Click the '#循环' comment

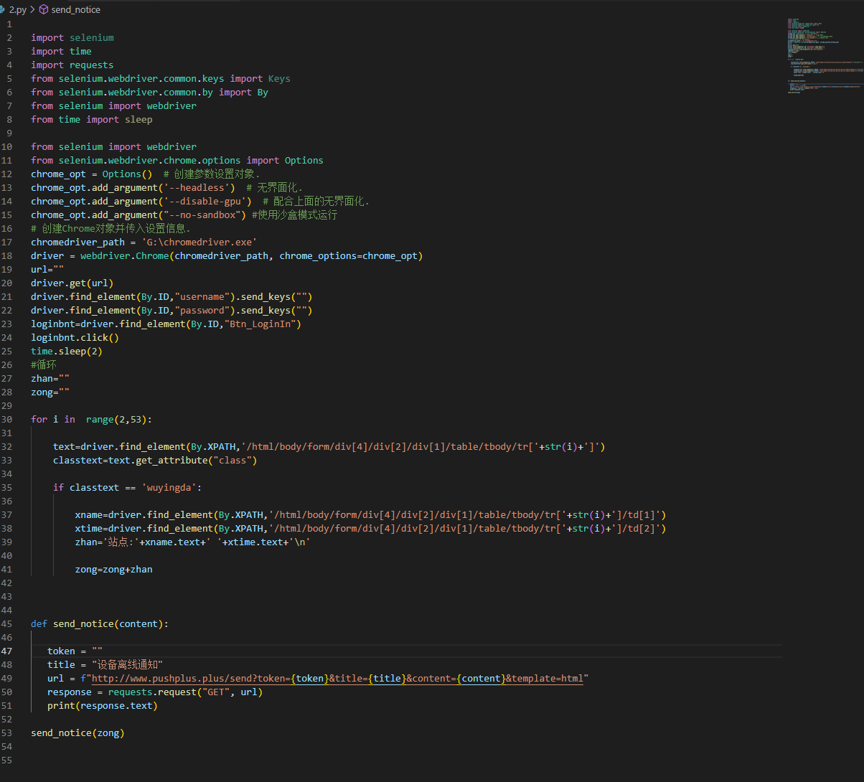click(x=44, y=364)
